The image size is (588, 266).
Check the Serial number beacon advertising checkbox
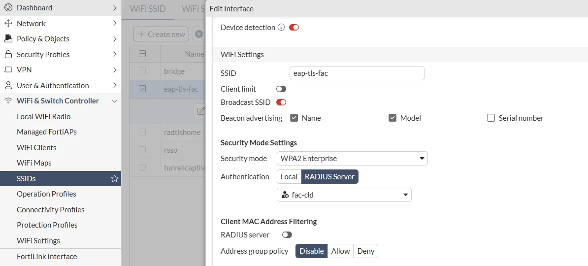pyautogui.click(x=491, y=118)
